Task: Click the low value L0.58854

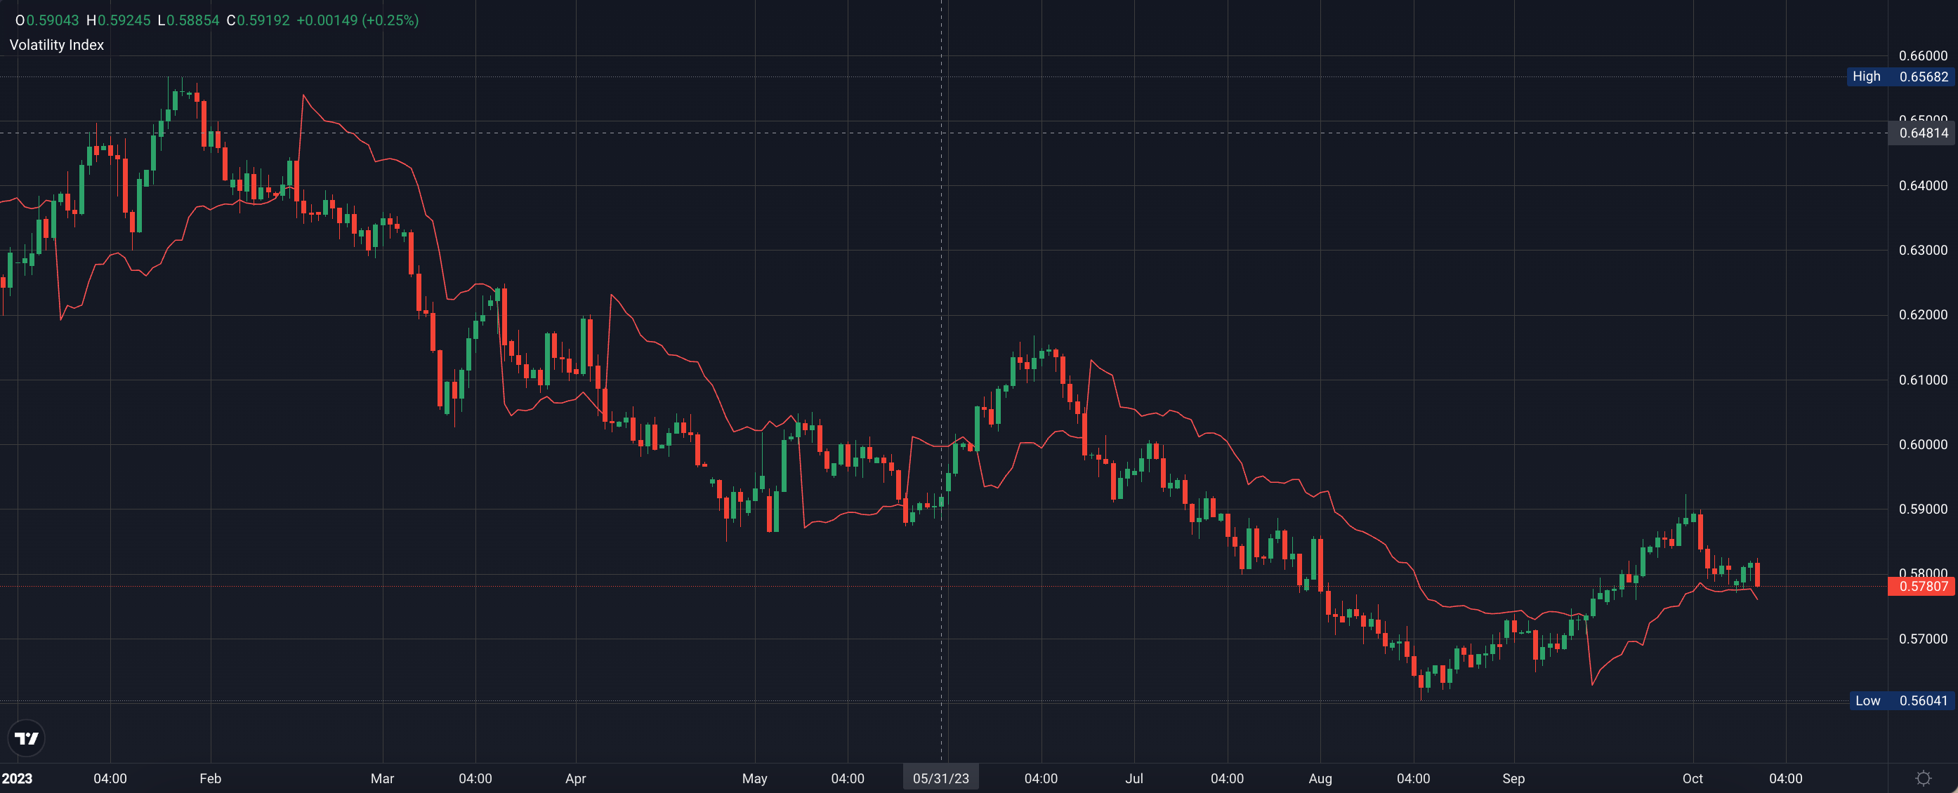Action: (x=188, y=20)
